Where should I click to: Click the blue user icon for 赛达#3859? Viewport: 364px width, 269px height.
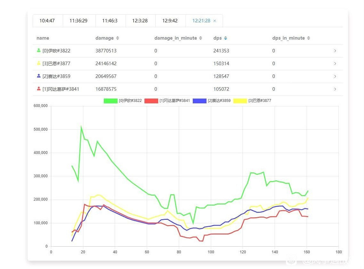tap(39, 76)
